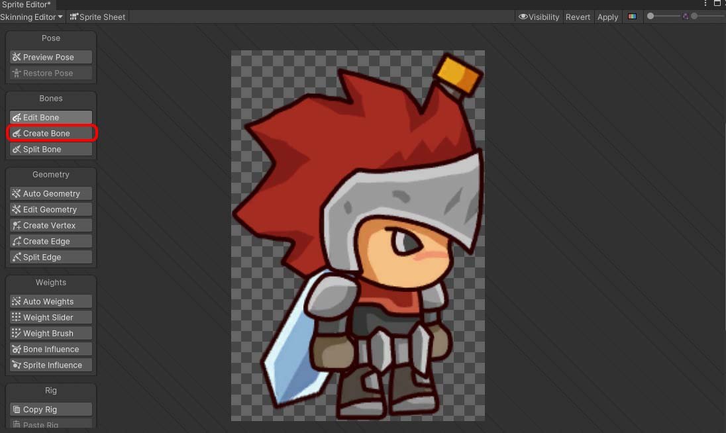Choose the Split Bone tool
Image resolution: width=726 pixels, height=433 pixels.
[50, 150]
